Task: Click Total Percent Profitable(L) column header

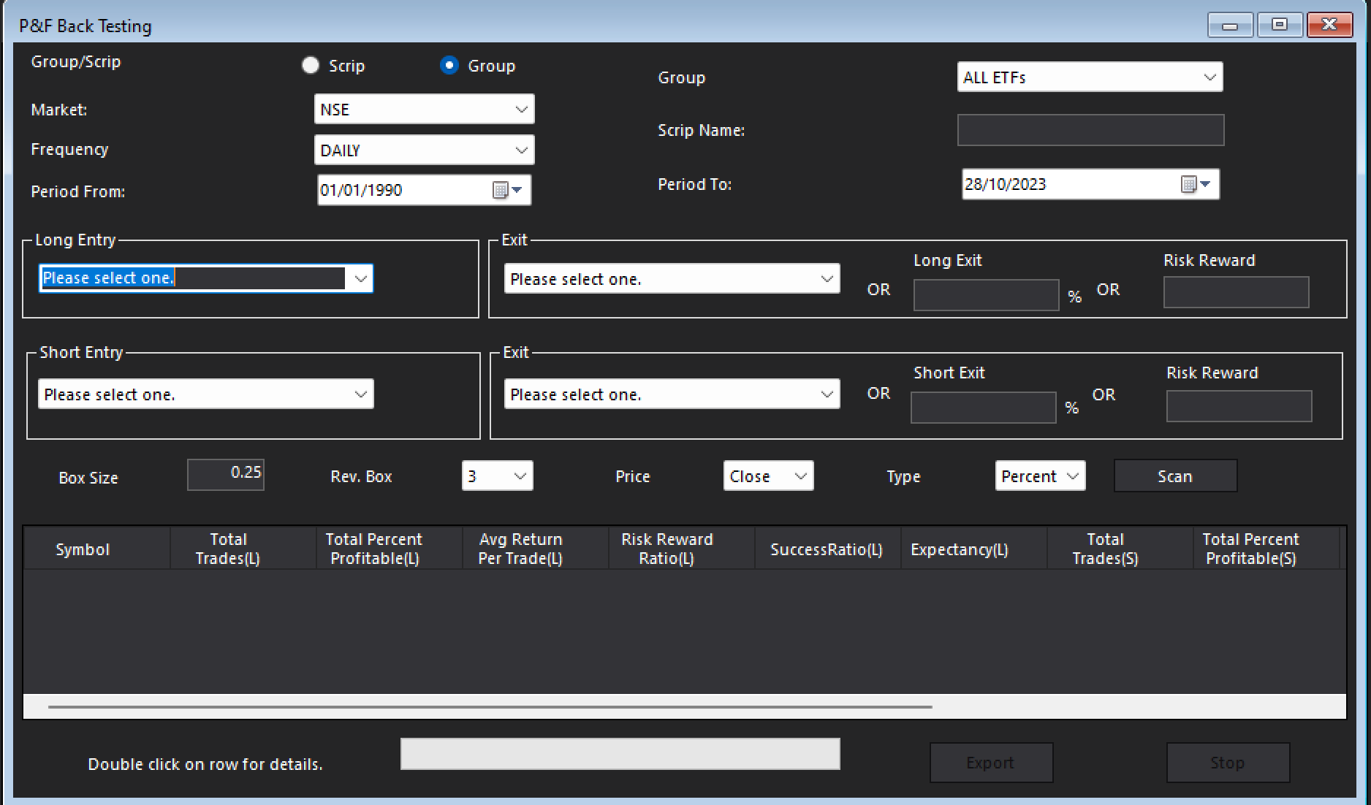Action: pyautogui.click(x=389, y=549)
